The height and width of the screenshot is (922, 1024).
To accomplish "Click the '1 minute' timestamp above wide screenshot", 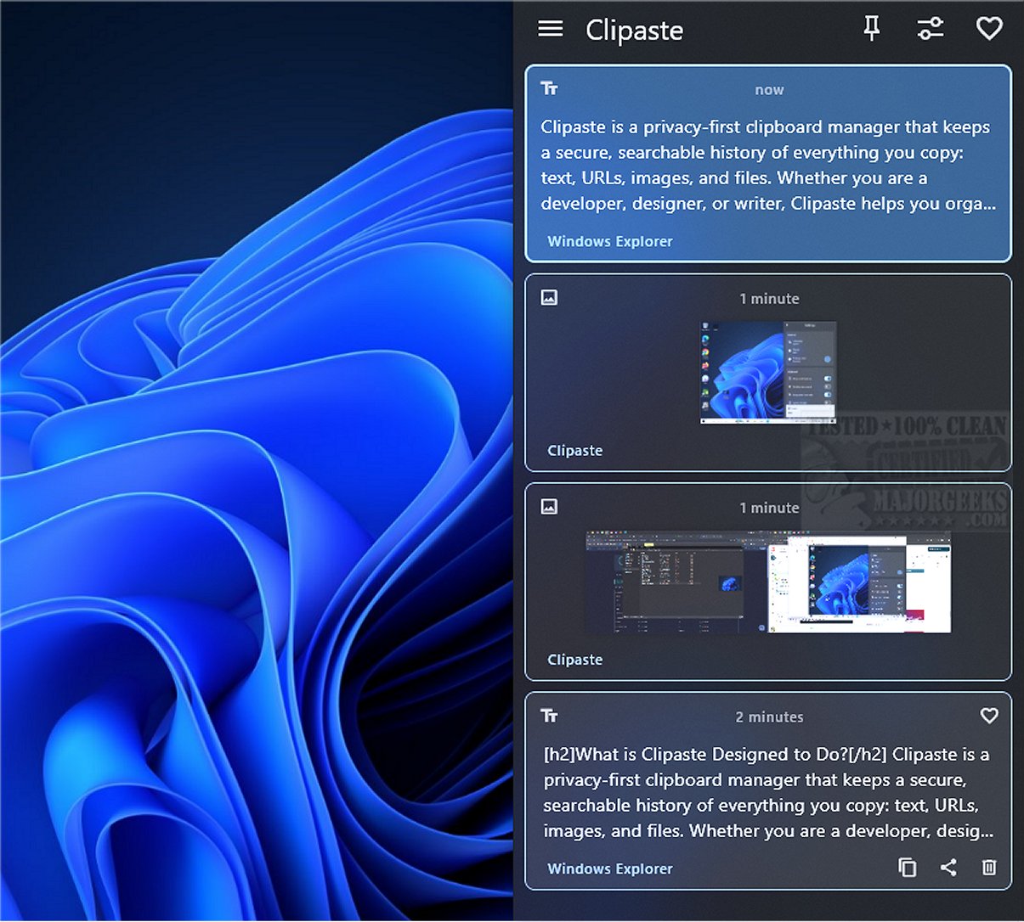I will click(x=769, y=507).
